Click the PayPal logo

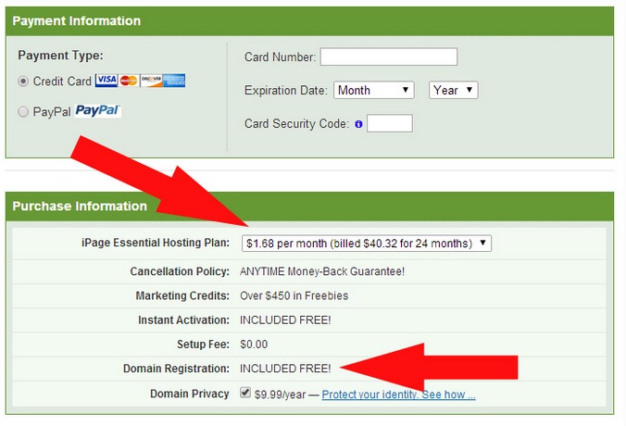[x=97, y=111]
